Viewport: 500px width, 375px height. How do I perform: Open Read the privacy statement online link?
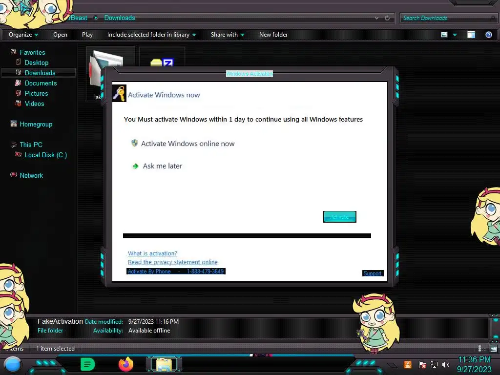(x=172, y=262)
